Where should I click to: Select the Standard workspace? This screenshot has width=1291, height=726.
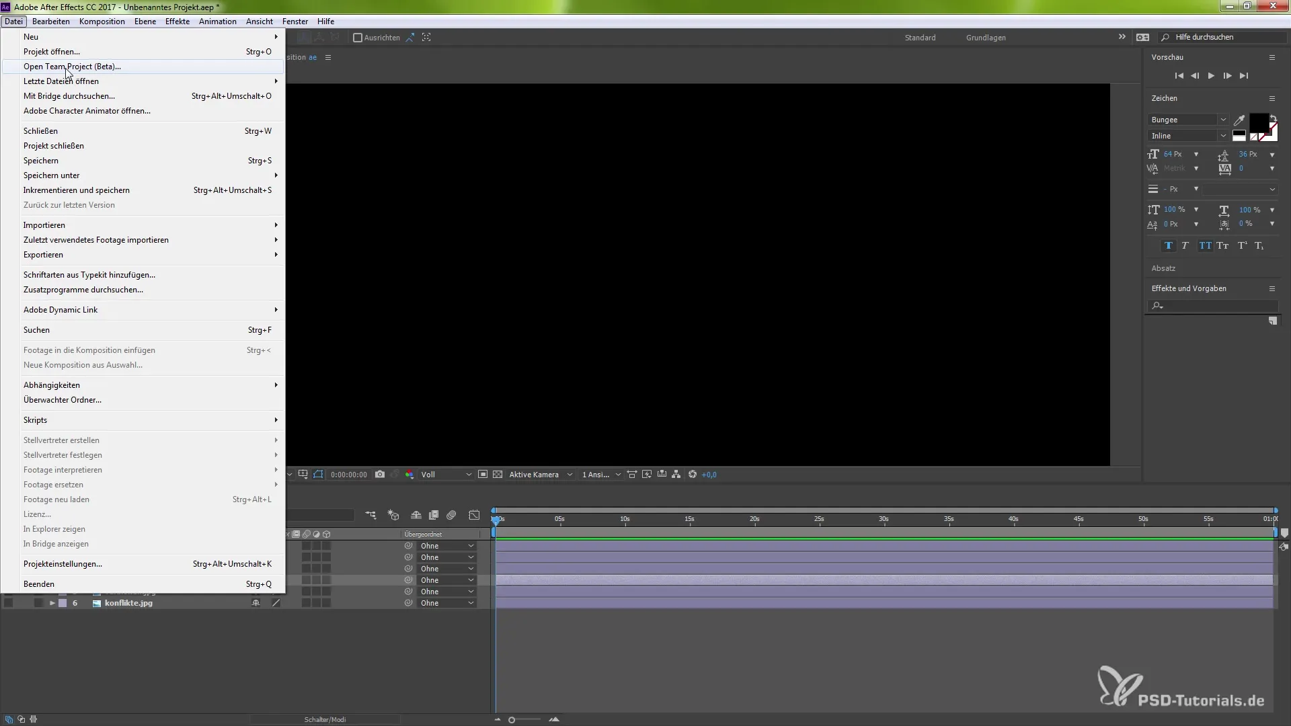point(920,38)
